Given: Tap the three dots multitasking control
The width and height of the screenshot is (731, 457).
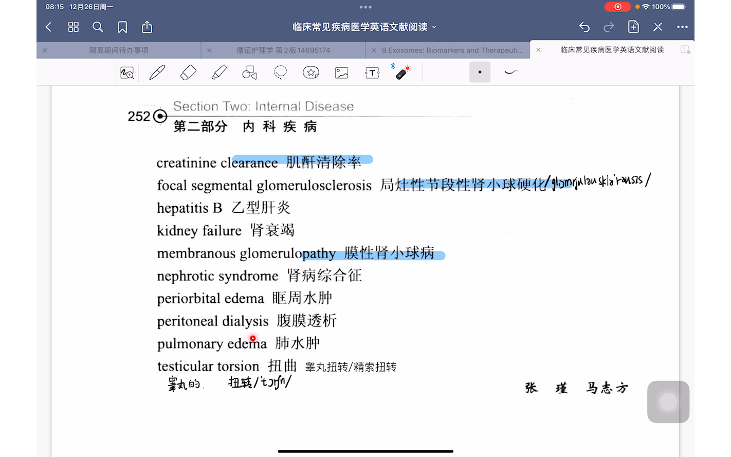Looking at the screenshot, I should pos(365,7).
